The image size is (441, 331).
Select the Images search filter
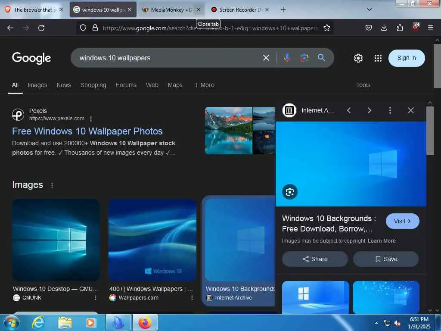(x=37, y=85)
